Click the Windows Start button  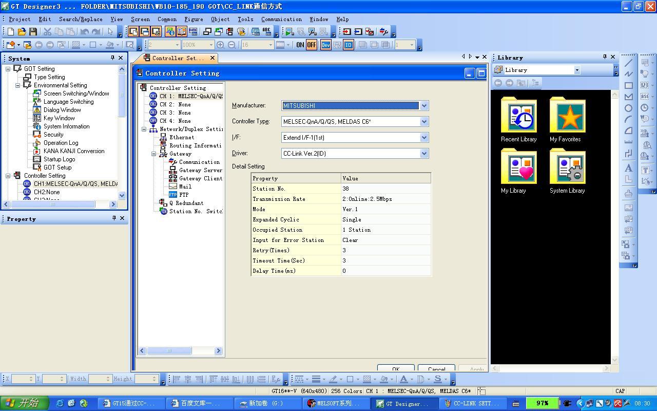tap(24, 403)
